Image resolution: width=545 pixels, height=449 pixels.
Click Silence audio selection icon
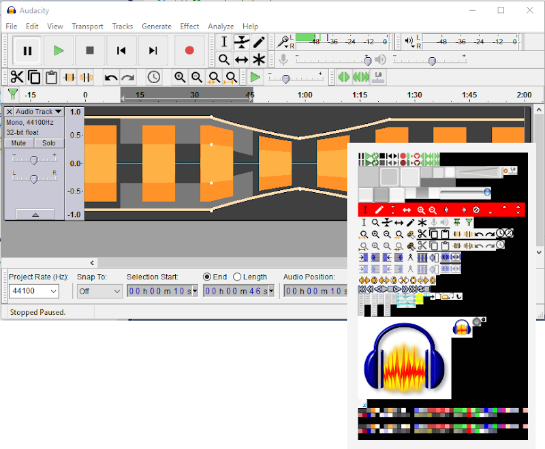(x=86, y=77)
